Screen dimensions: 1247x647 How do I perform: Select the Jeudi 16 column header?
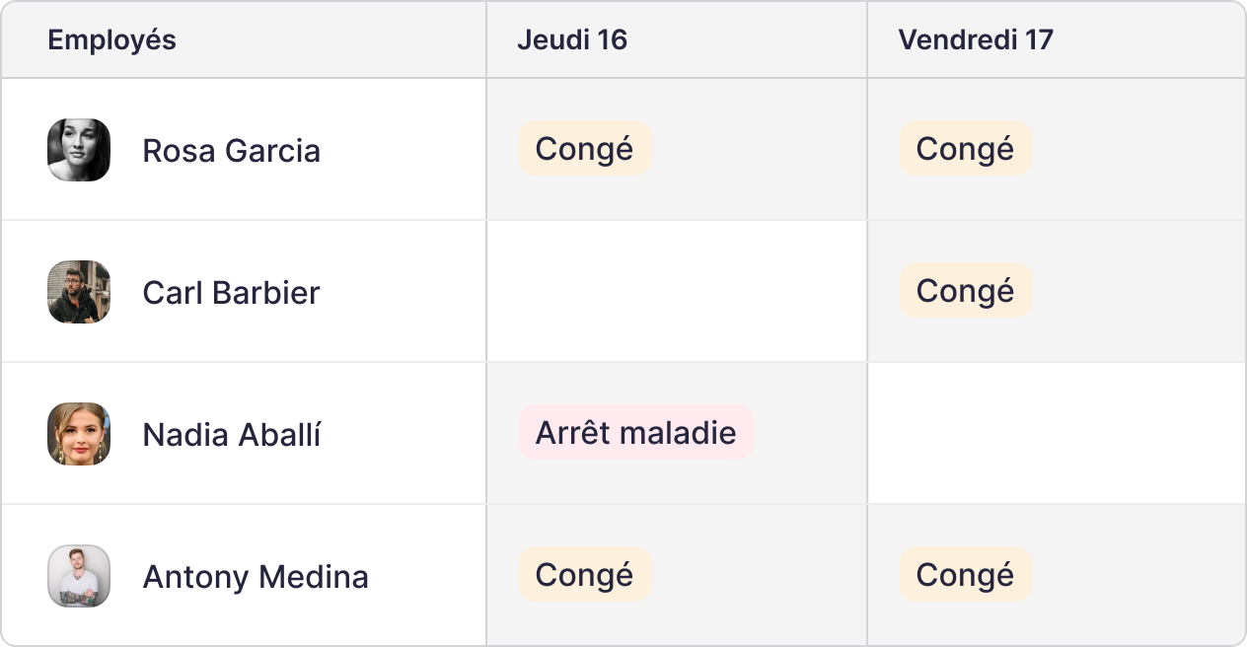pos(572,40)
